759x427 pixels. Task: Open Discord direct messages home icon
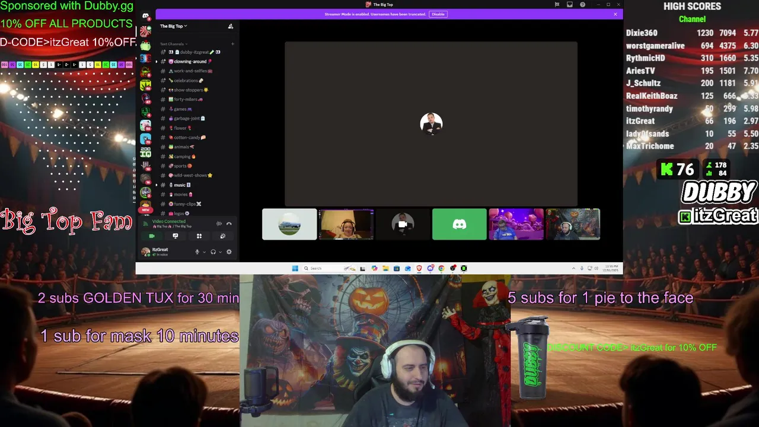pos(145,16)
